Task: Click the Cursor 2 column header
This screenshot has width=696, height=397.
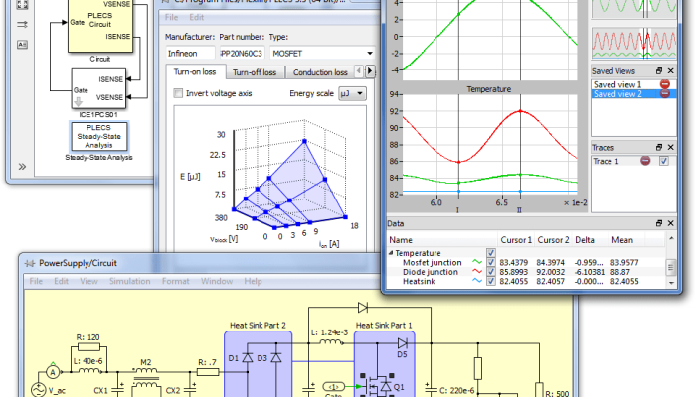Action: (553, 240)
